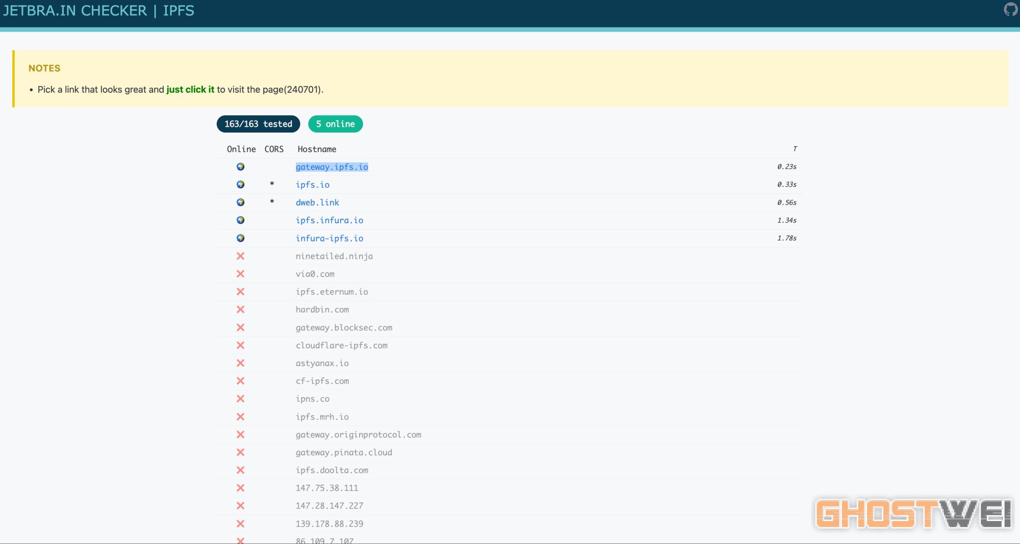Click offline X icon for gateway.pinata.cloud

point(240,452)
